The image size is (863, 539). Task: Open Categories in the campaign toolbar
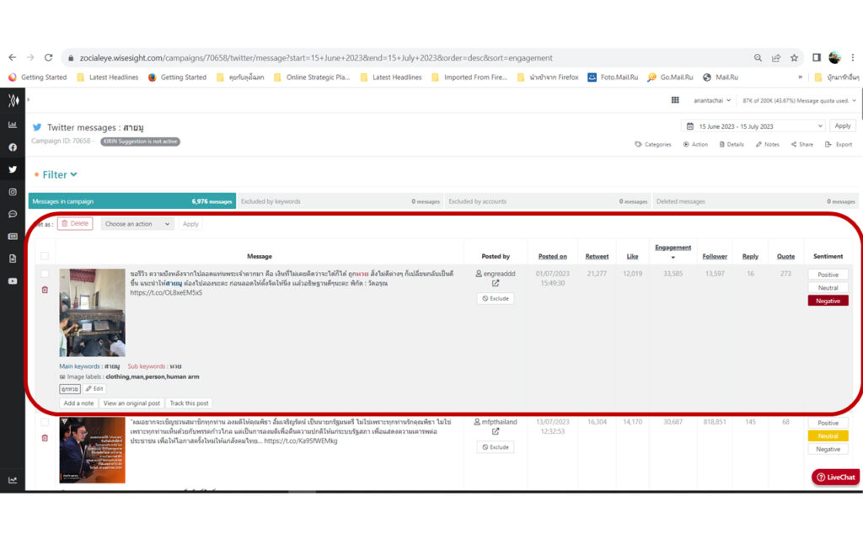653,144
